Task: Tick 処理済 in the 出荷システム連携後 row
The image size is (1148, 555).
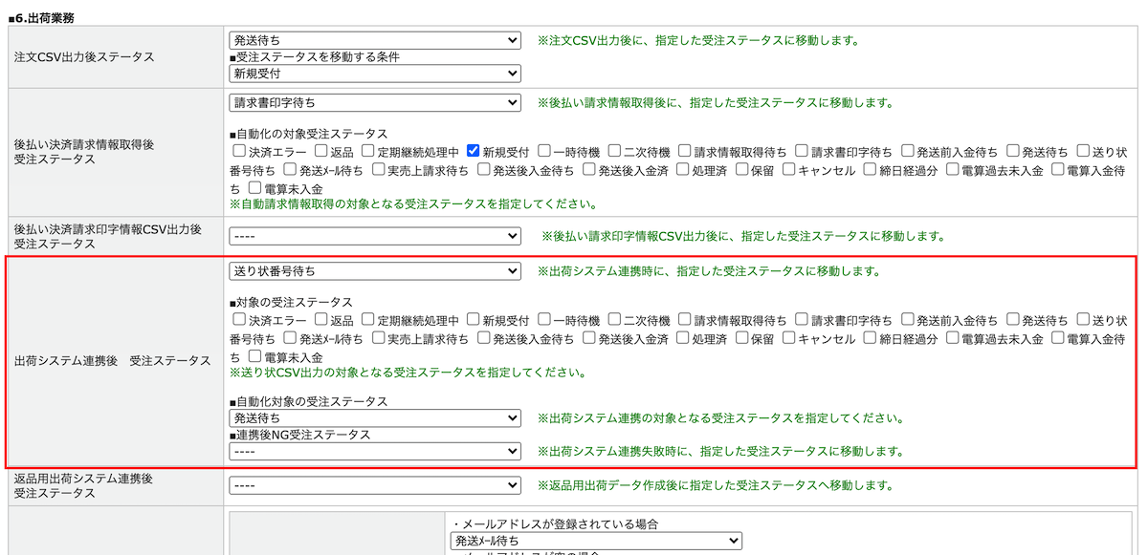Action: coord(683,338)
